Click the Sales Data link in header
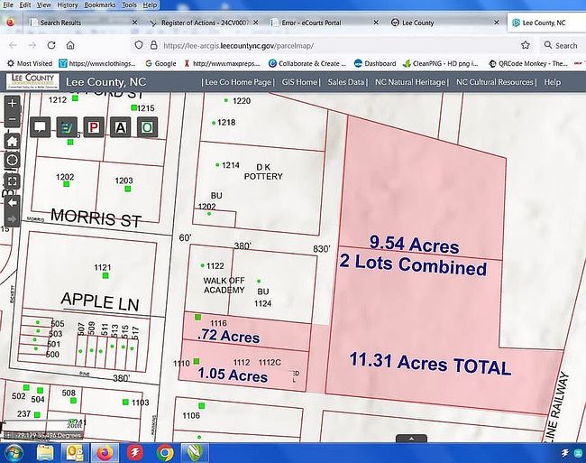 coord(346,82)
